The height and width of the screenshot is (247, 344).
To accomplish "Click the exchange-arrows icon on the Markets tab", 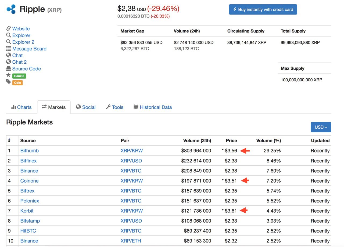I will click(44, 107).
